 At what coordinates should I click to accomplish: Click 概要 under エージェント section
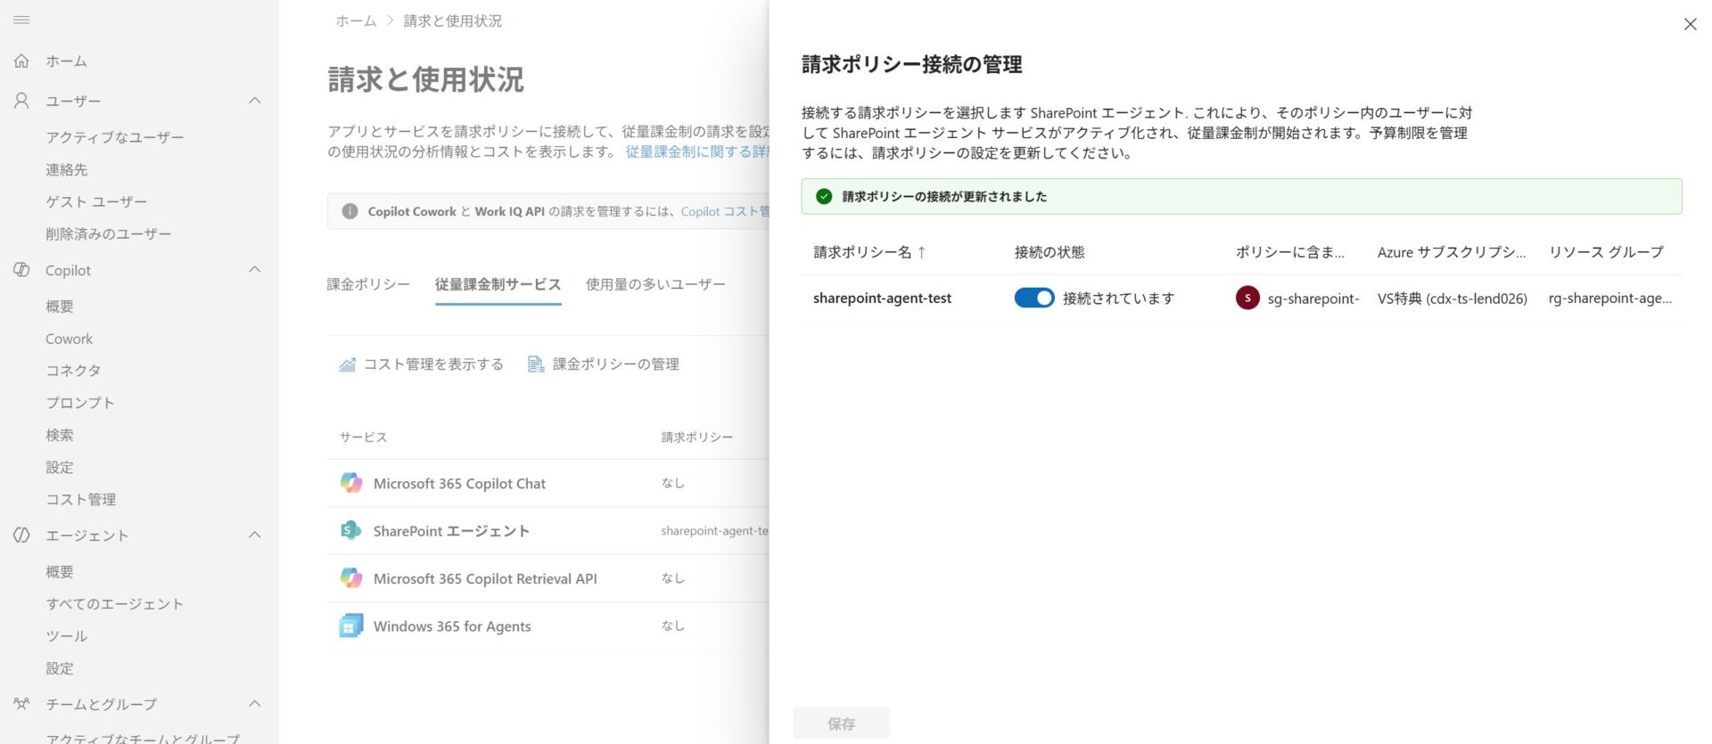click(x=60, y=571)
